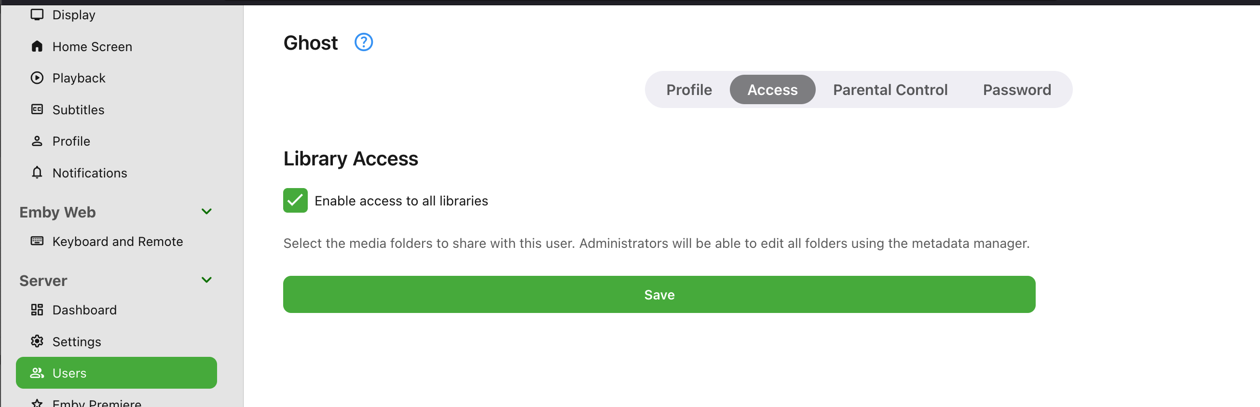
Task: Open the Password tab
Action: click(x=1016, y=90)
